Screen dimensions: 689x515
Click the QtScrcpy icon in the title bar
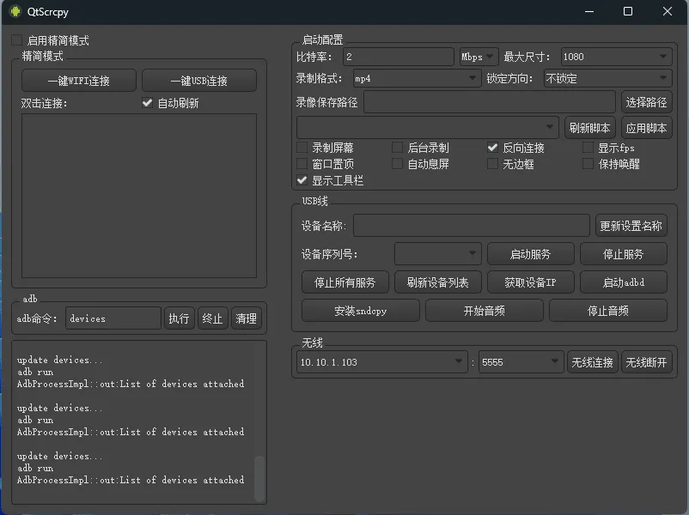coord(14,11)
